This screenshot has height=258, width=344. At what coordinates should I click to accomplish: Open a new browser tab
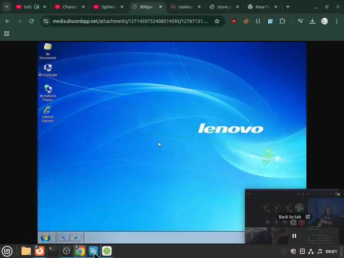point(288,7)
